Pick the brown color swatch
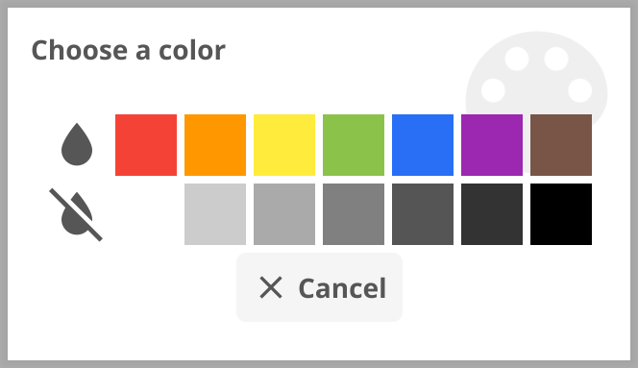638x368 pixels. [561, 145]
